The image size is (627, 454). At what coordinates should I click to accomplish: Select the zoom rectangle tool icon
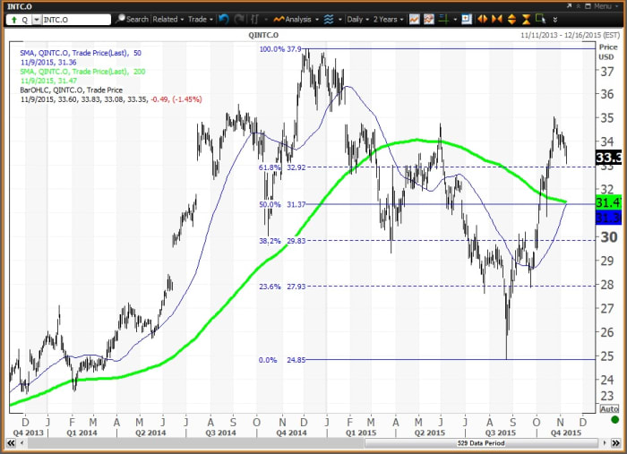pos(541,19)
